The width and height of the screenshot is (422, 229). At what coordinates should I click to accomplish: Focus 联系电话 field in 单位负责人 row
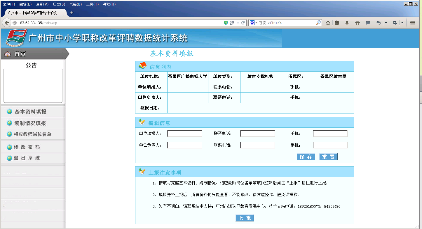coord(257,145)
